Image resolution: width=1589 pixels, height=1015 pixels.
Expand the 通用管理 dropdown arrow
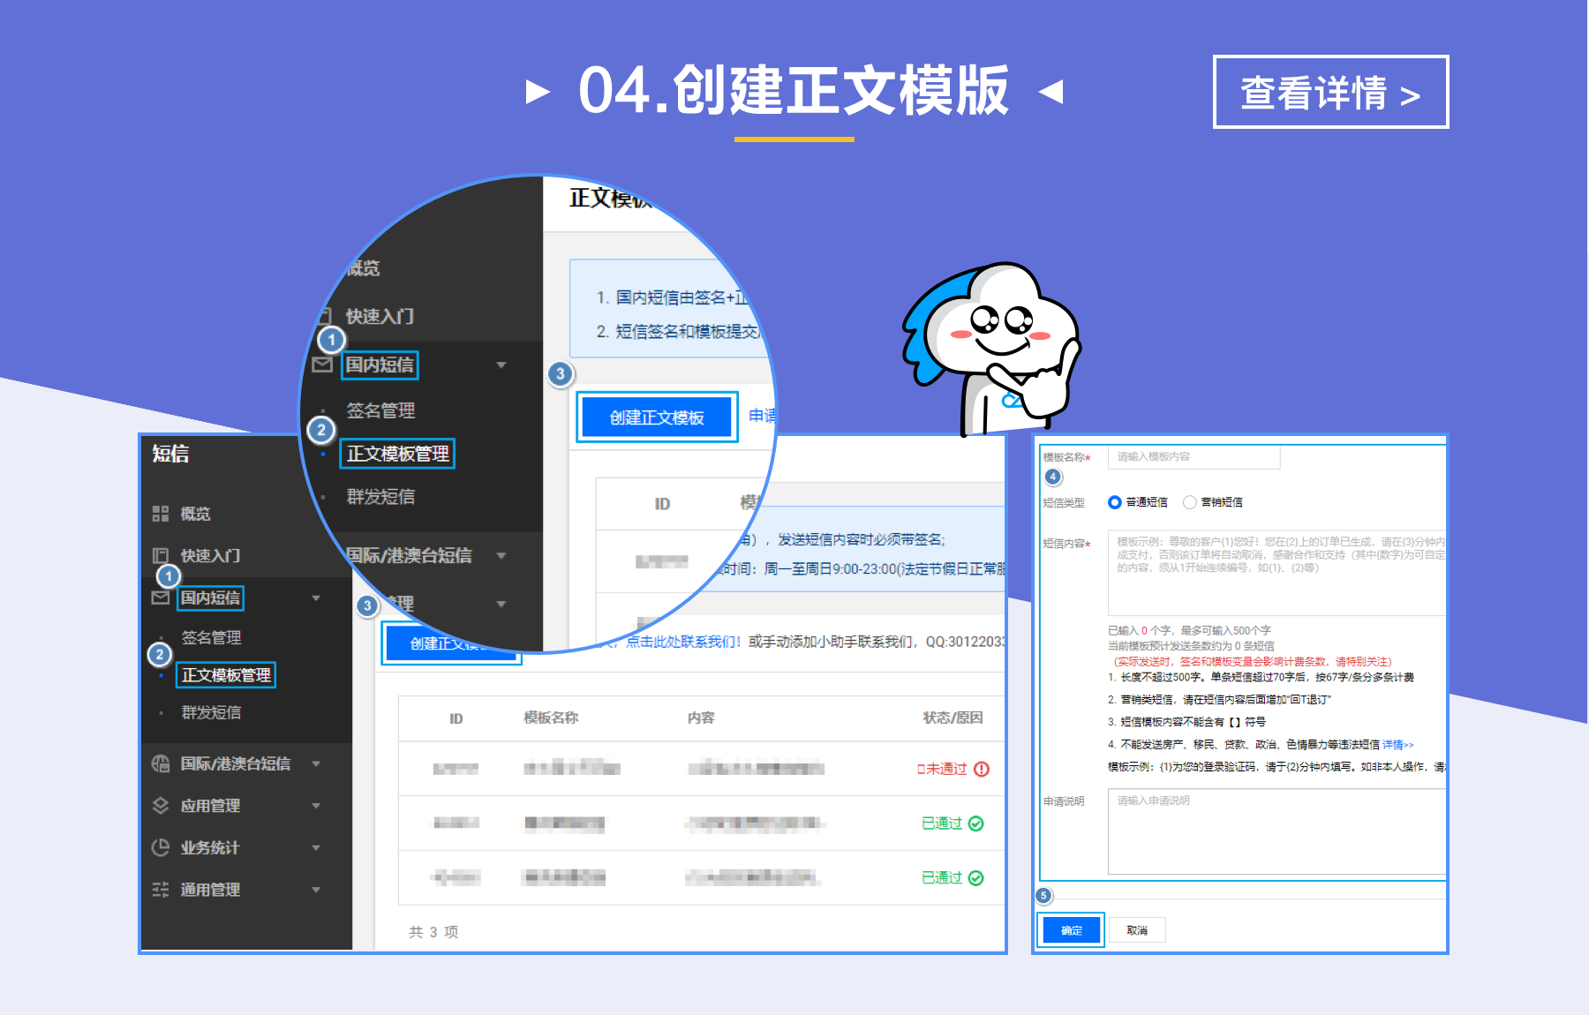[316, 890]
